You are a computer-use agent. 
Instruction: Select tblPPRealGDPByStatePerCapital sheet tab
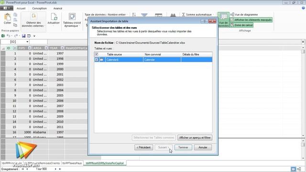(105, 163)
